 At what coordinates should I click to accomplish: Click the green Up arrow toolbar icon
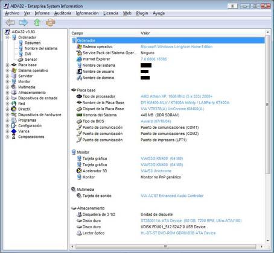(37, 22)
